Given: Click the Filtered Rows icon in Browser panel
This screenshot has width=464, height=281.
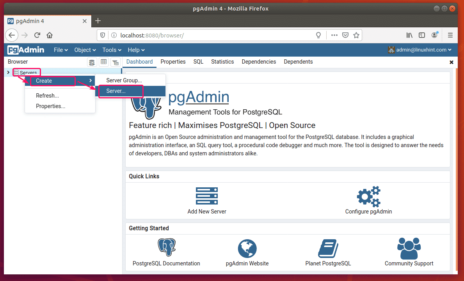Looking at the screenshot, I should (116, 62).
